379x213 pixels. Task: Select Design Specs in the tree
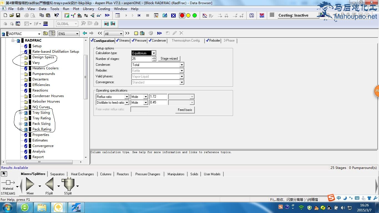43,57
